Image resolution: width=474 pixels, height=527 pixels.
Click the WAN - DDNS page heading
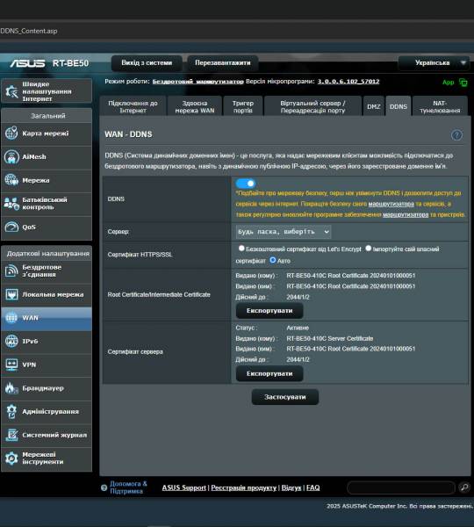tap(128, 134)
